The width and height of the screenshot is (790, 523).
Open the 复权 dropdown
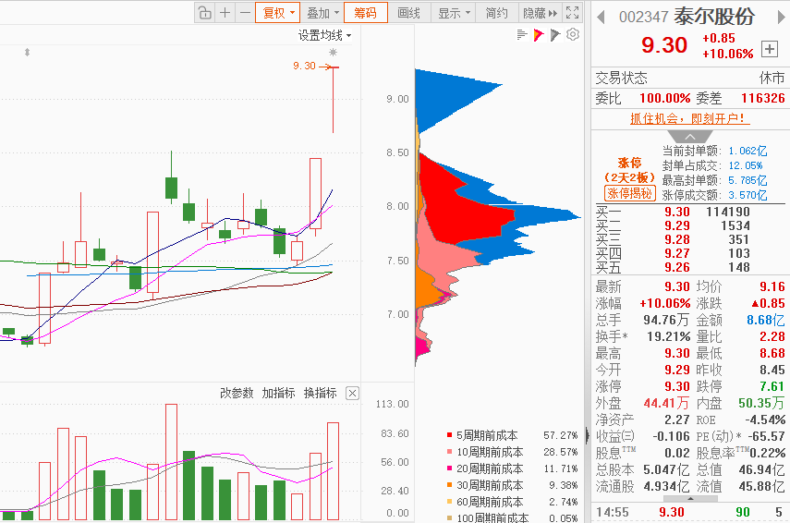277,13
